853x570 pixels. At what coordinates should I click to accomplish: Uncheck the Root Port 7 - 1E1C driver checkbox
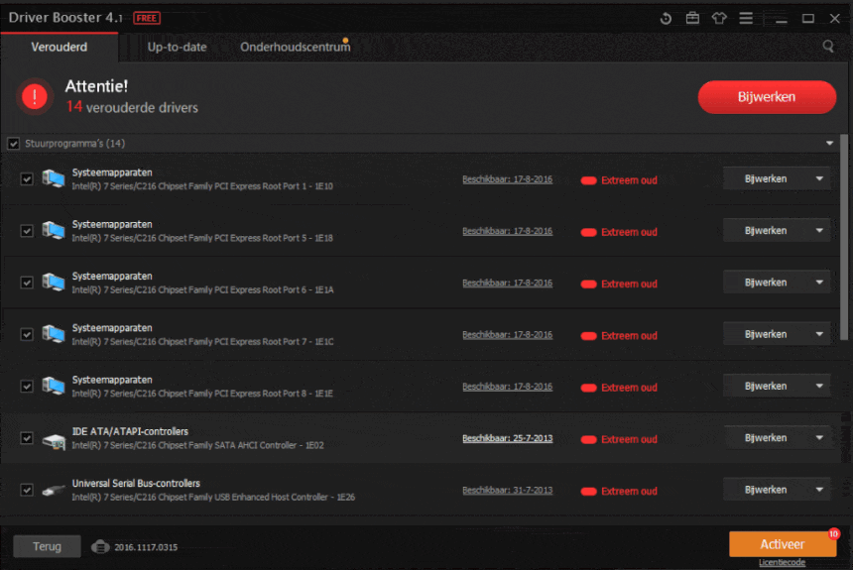(x=26, y=334)
